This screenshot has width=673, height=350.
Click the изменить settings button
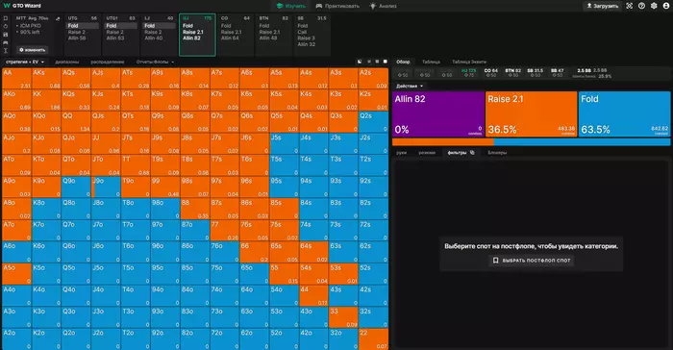32,50
